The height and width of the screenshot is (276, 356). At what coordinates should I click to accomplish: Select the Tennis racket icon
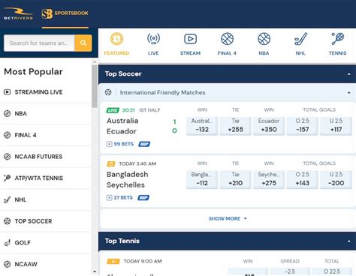(x=337, y=39)
